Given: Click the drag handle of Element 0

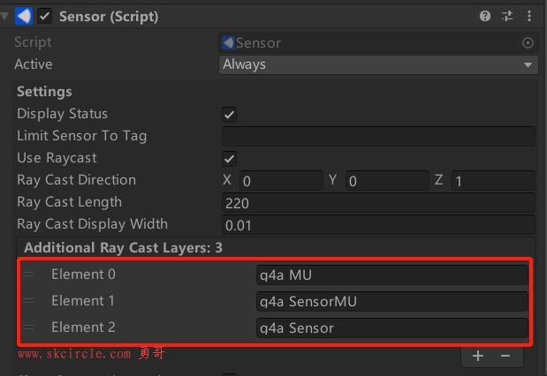Looking at the screenshot, I should [x=29, y=274].
